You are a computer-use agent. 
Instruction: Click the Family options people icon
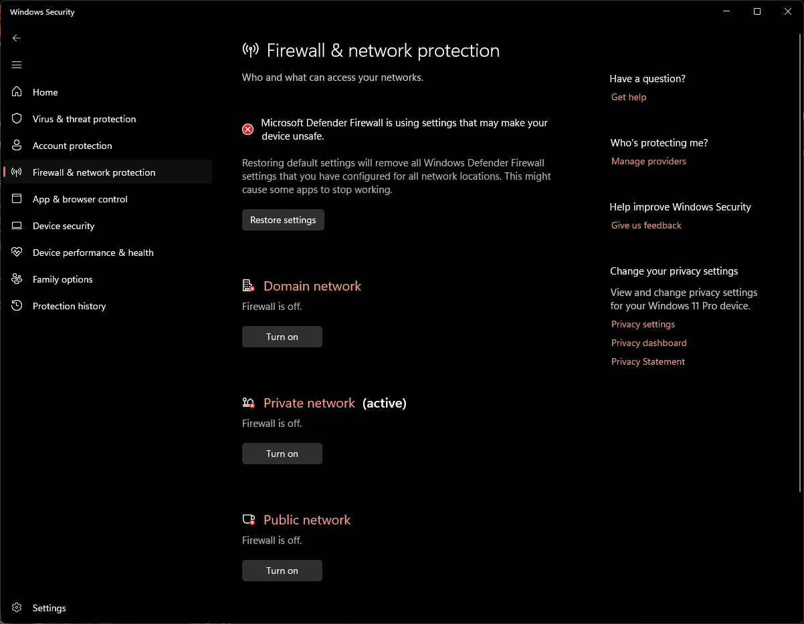[x=17, y=279]
